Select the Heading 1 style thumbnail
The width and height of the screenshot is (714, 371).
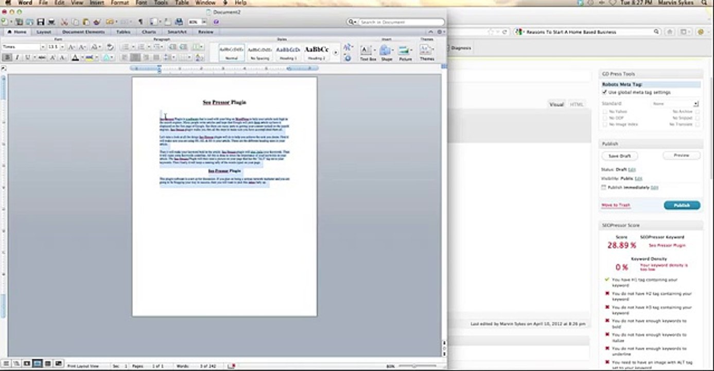(x=288, y=52)
